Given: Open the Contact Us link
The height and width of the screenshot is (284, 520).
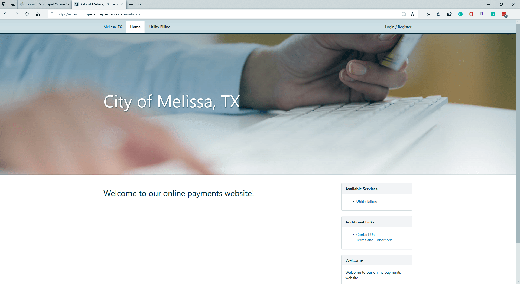Looking at the screenshot, I should tap(365, 235).
